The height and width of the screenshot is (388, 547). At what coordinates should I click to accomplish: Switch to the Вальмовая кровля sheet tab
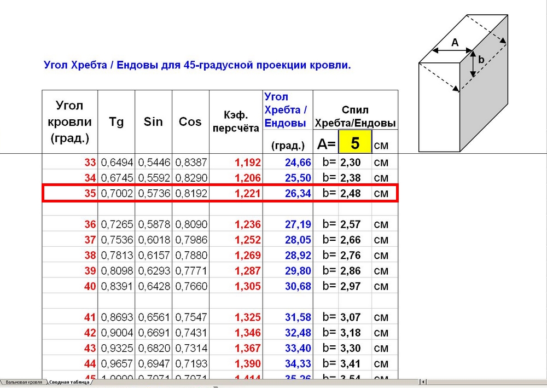point(24,382)
